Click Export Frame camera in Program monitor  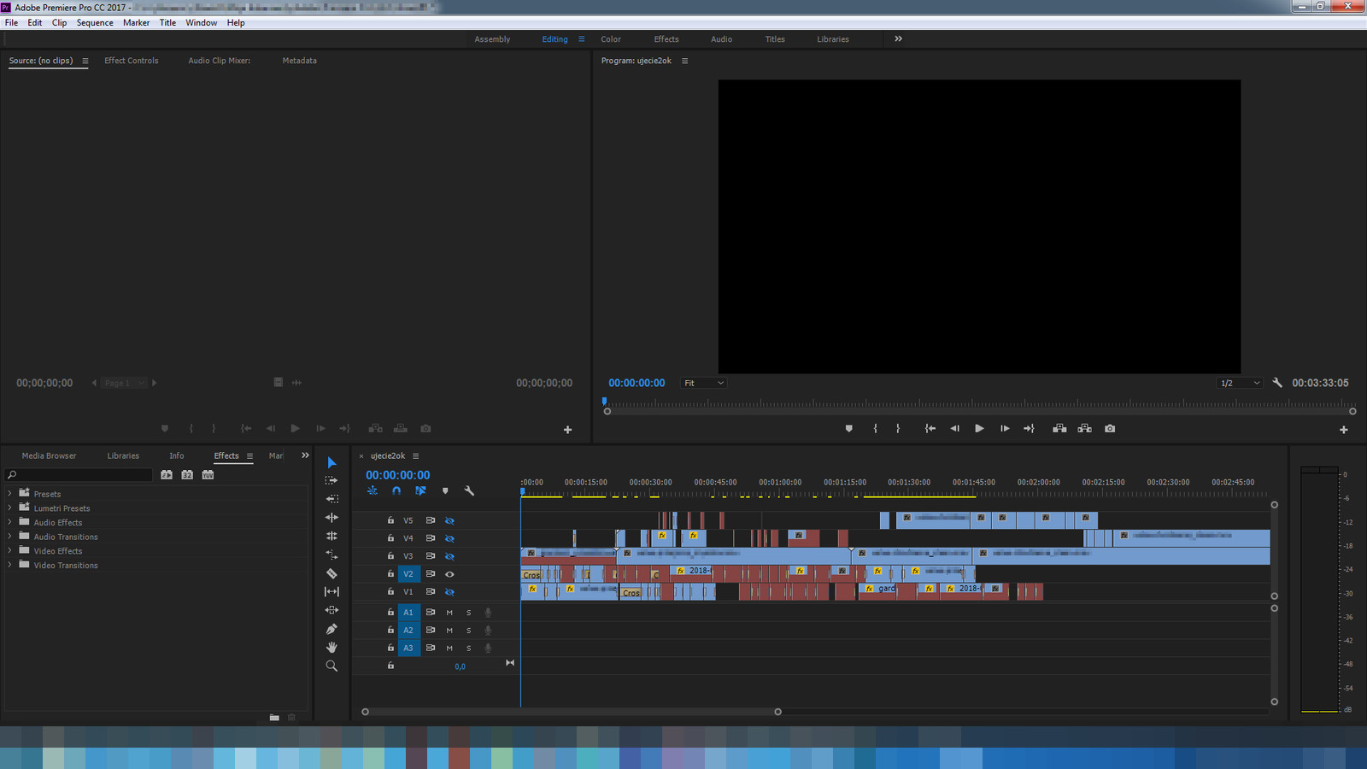(x=1110, y=429)
